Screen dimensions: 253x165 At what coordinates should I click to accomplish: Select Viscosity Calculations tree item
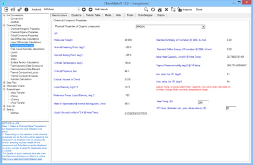click(21, 79)
